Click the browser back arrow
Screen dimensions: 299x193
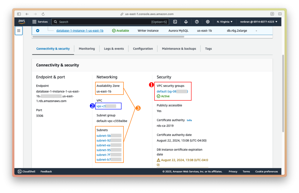27,14
